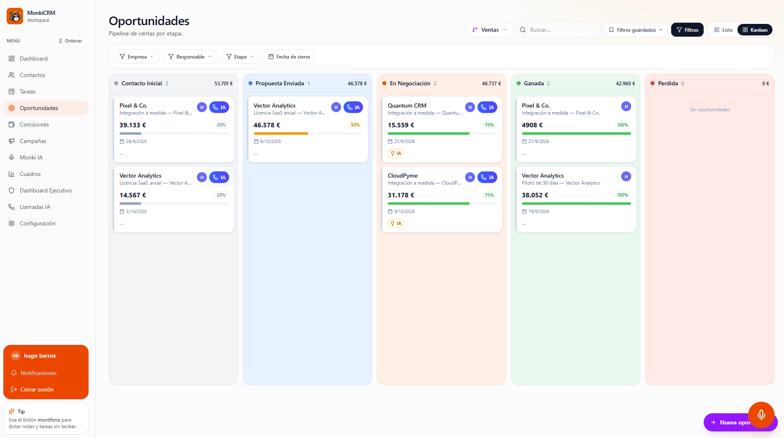Click the orange microphone dictation button
The image size is (784, 438).
click(761, 415)
